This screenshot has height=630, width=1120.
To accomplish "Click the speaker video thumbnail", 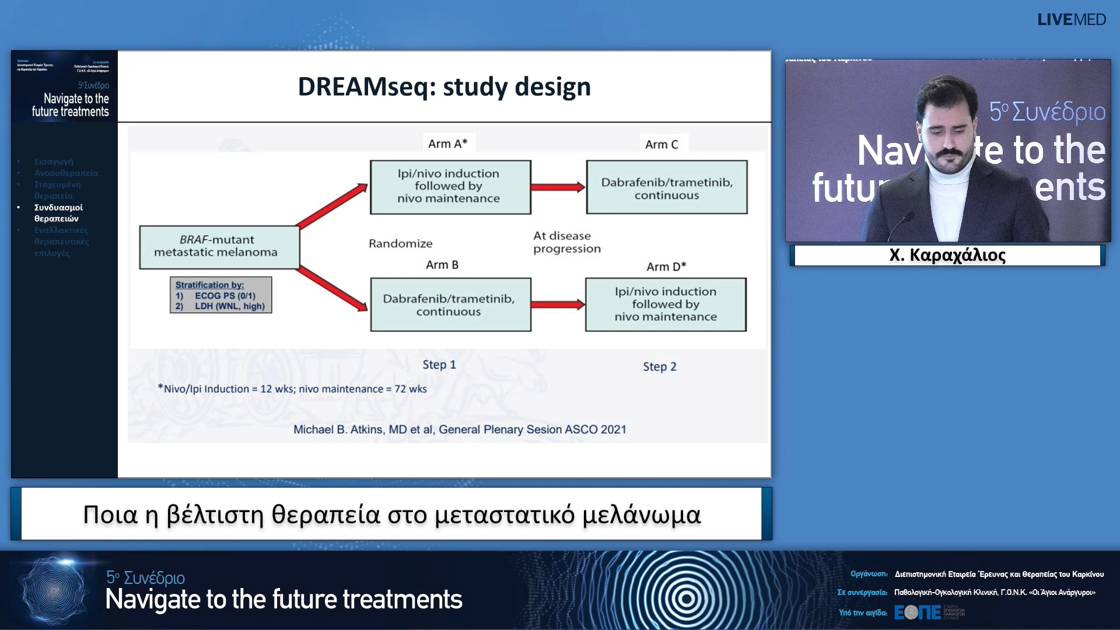I will click(947, 150).
